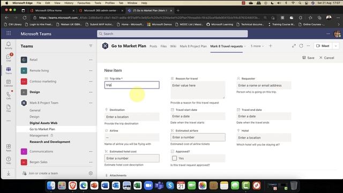Screen dimensions: 343x193
Task: Tick the Approved Yes checkbox
Action: click(174, 158)
